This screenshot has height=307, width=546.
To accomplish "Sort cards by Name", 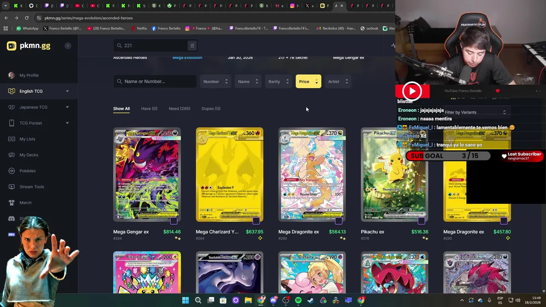I will [x=248, y=81].
